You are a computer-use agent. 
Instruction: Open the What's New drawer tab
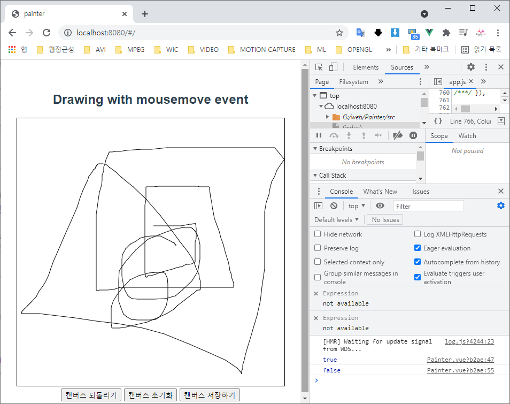click(380, 192)
